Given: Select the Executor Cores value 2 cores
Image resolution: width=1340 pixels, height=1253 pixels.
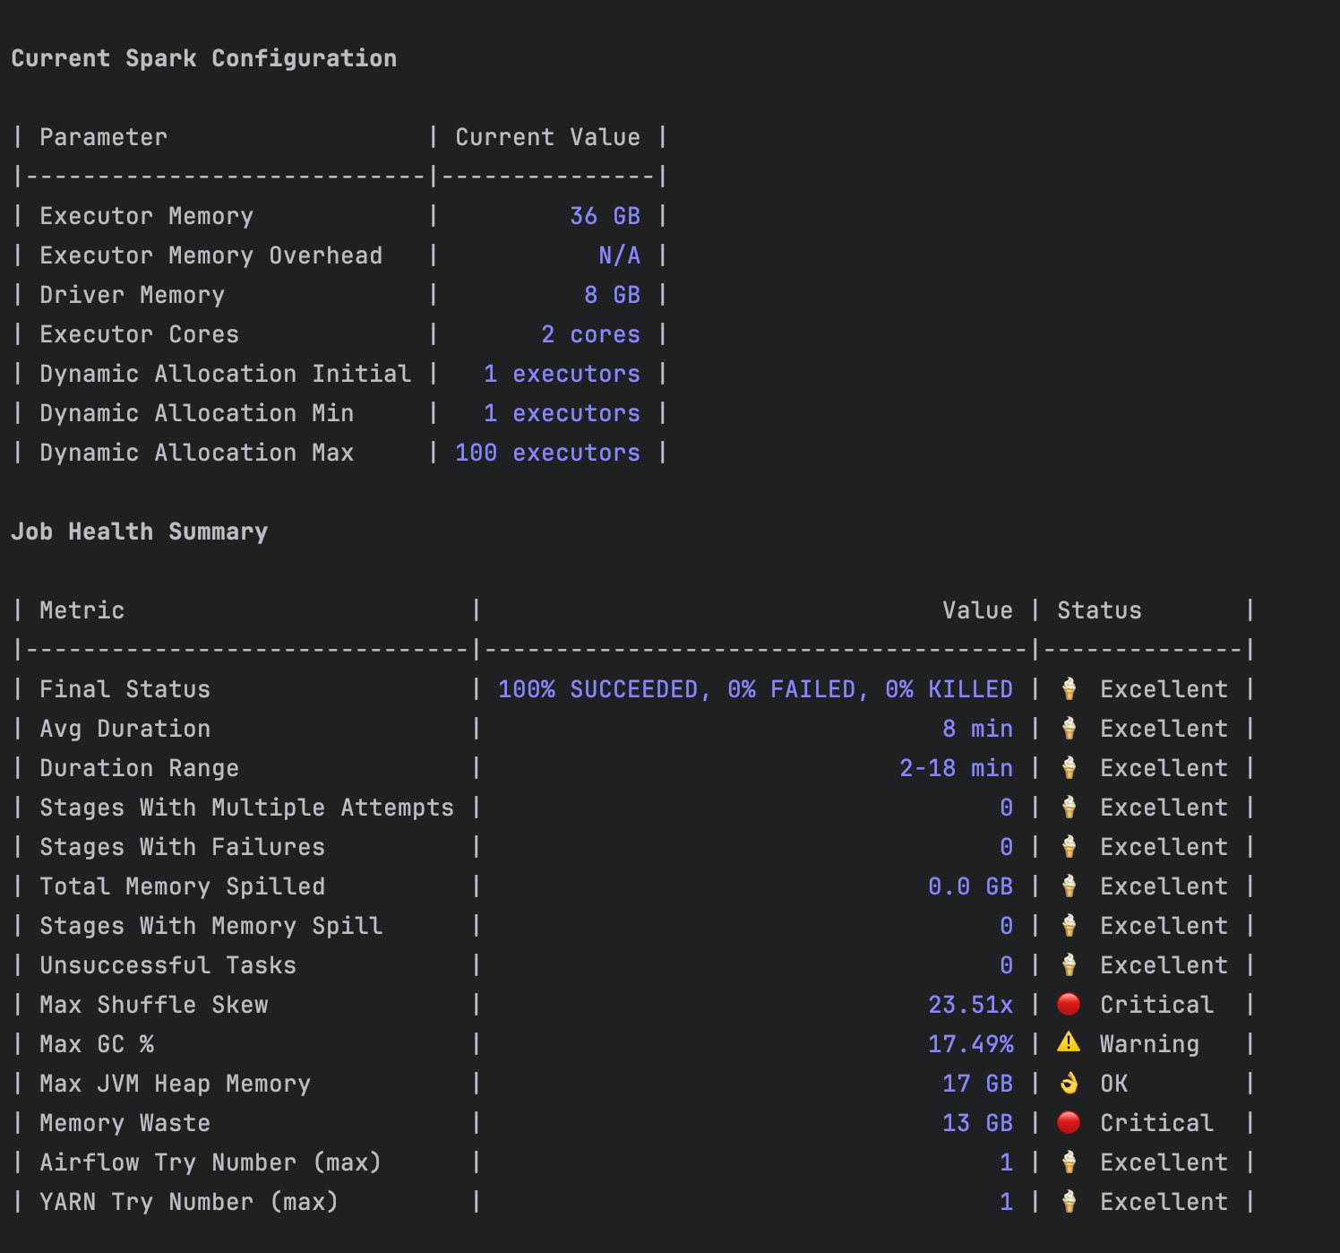Looking at the screenshot, I should point(590,333).
